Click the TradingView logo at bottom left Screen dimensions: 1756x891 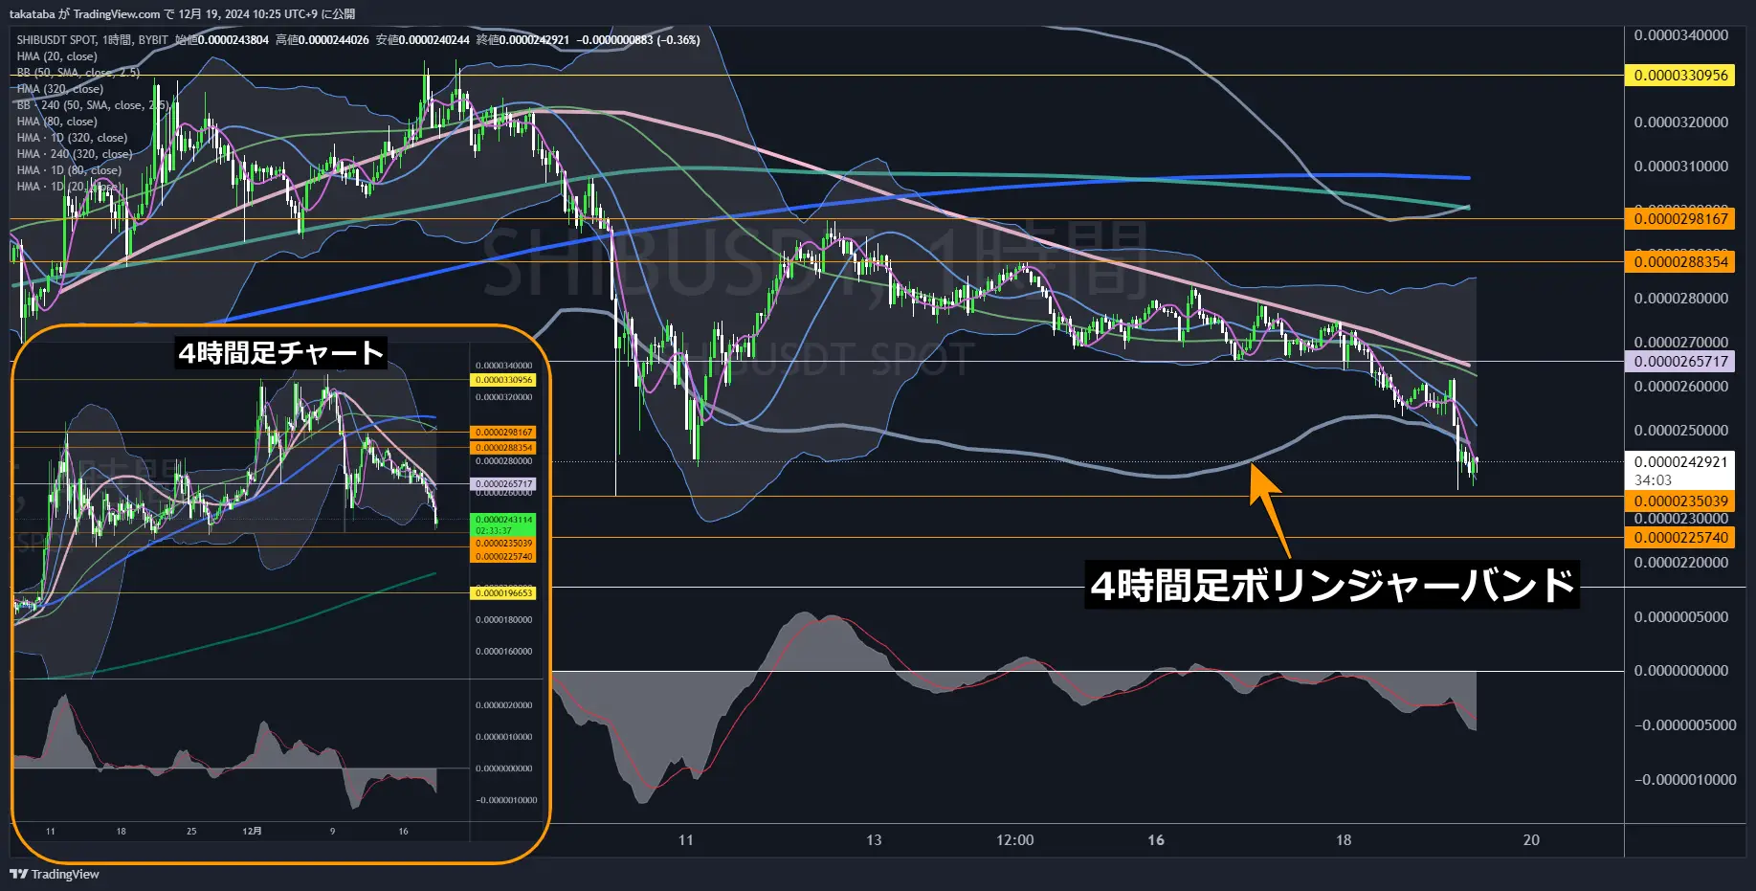[55, 874]
